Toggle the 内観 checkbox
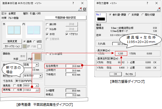This screenshot has width=162, height=109. [x=29, y=46]
